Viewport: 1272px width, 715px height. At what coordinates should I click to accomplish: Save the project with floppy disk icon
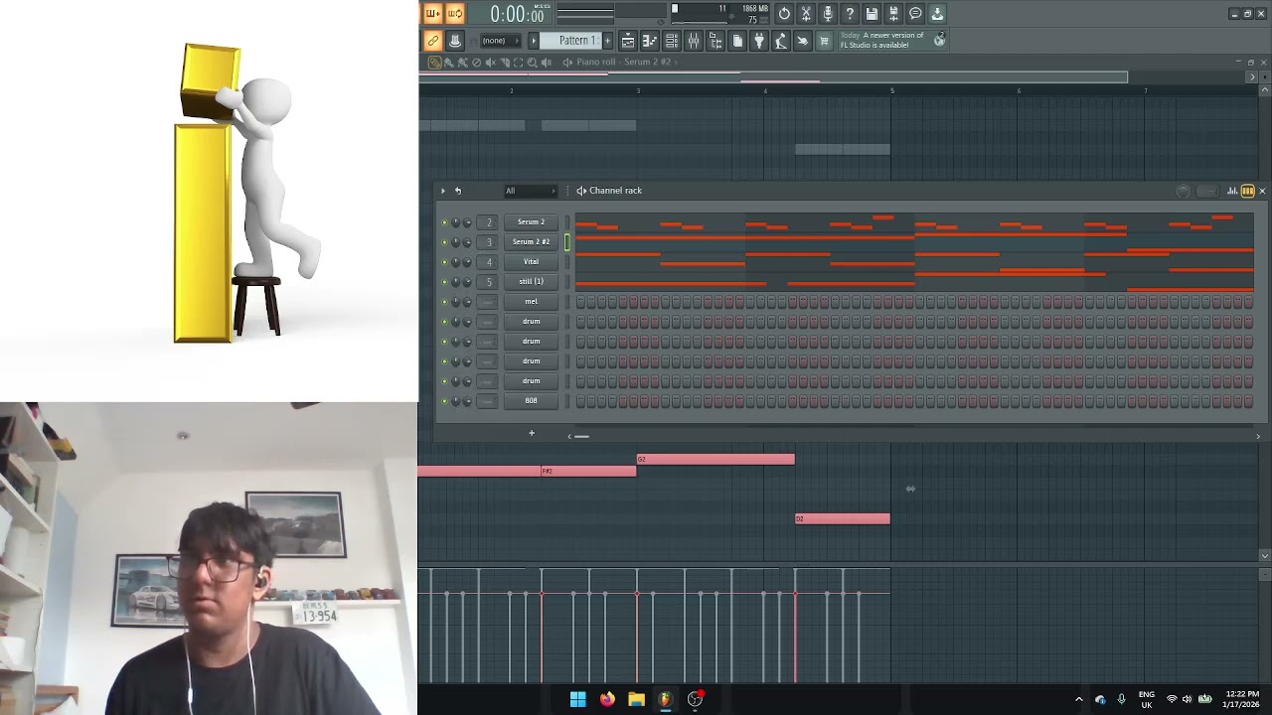click(x=872, y=14)
